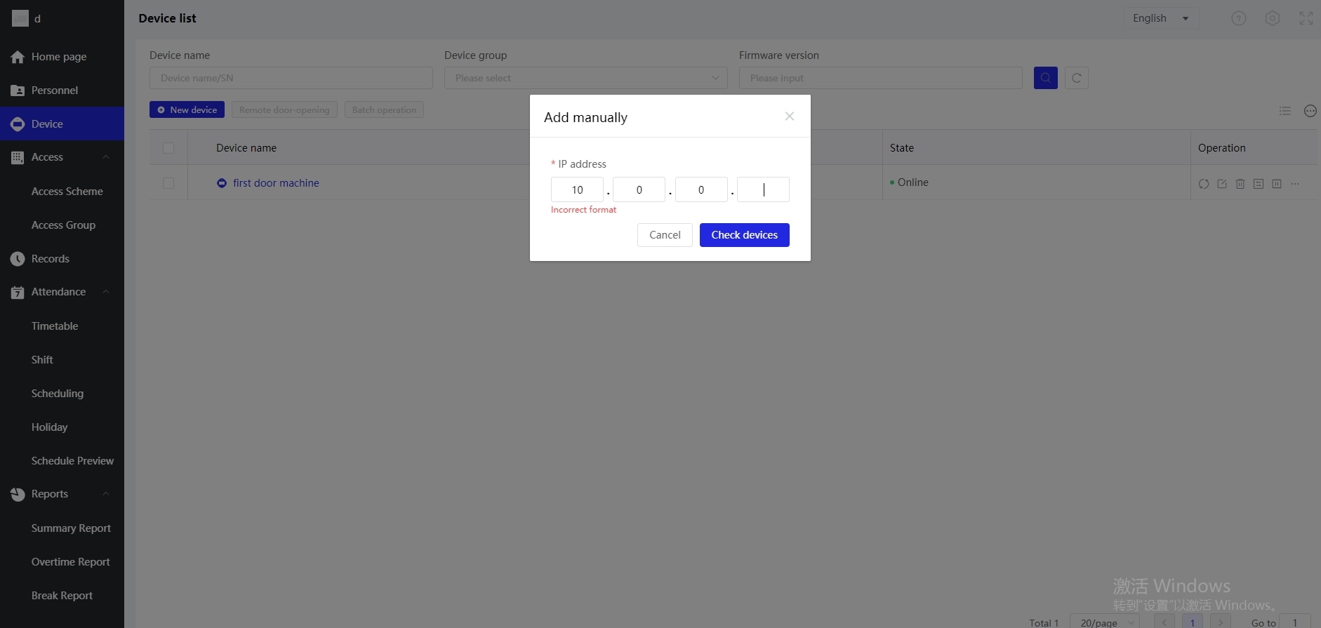This screenshot has width=1321, height=628.
Task: Open the Holiday page
Action: click(49, 427)
